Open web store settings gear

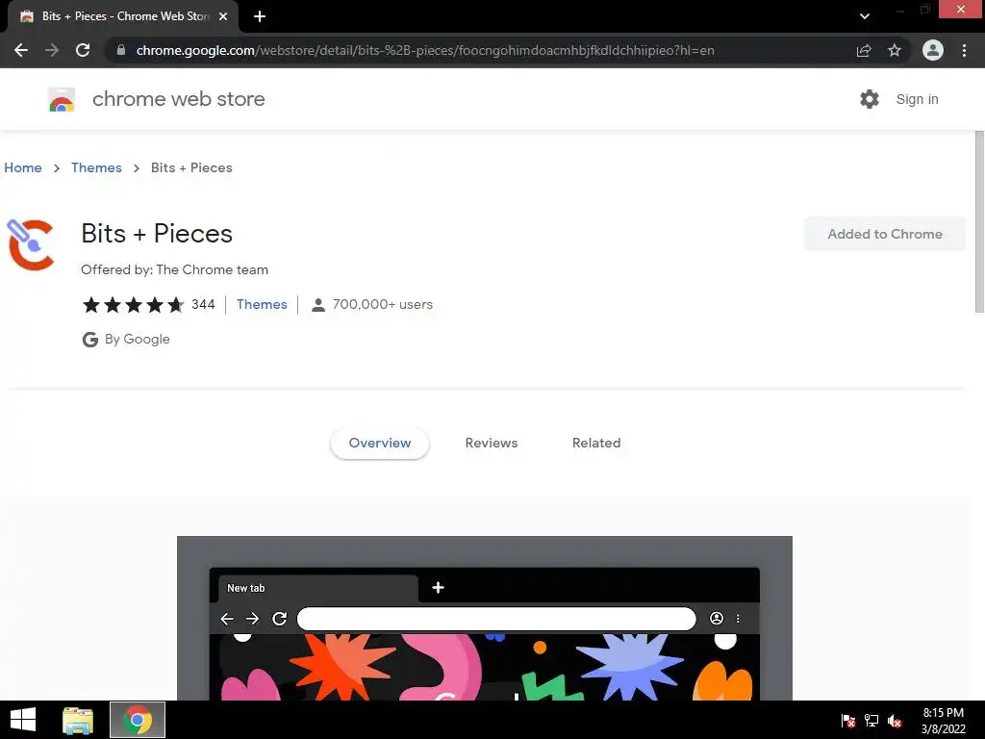tap(870, 99)
